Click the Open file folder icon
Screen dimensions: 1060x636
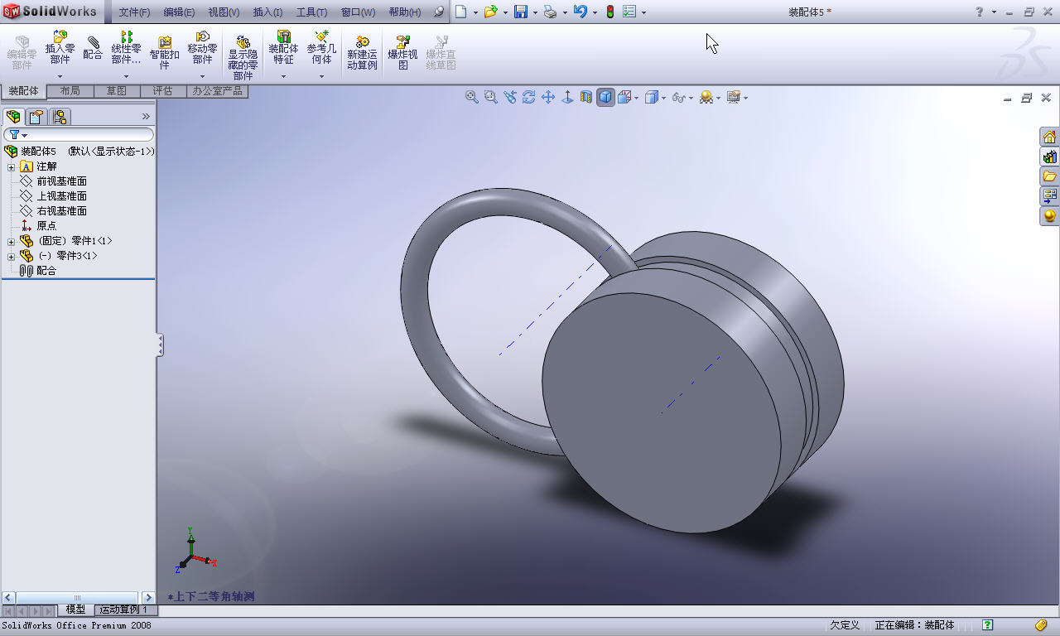[490, 12]
